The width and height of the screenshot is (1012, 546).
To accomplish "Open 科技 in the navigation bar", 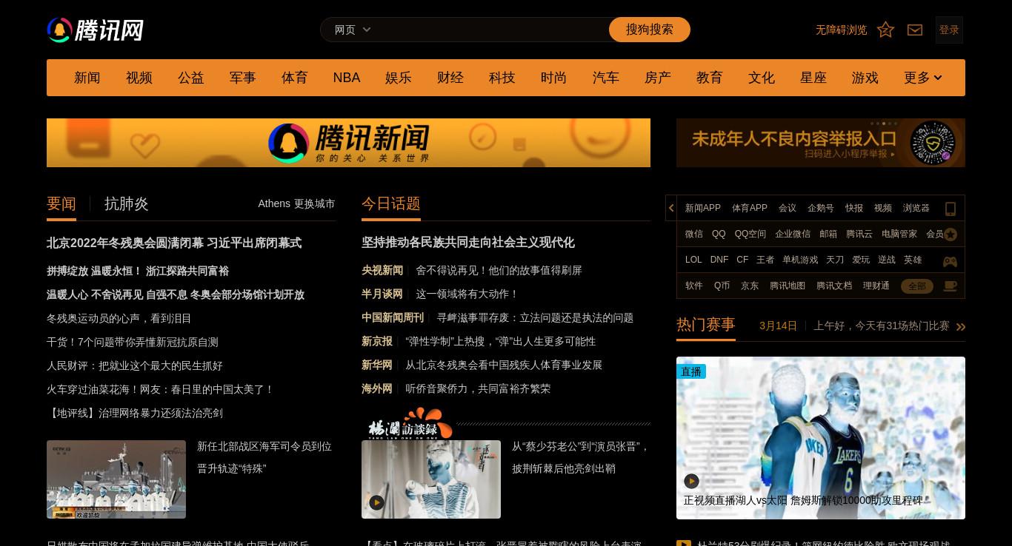I will pyautogui.click(x=502, y=78).
